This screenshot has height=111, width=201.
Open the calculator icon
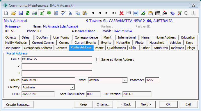click(56, 13)
